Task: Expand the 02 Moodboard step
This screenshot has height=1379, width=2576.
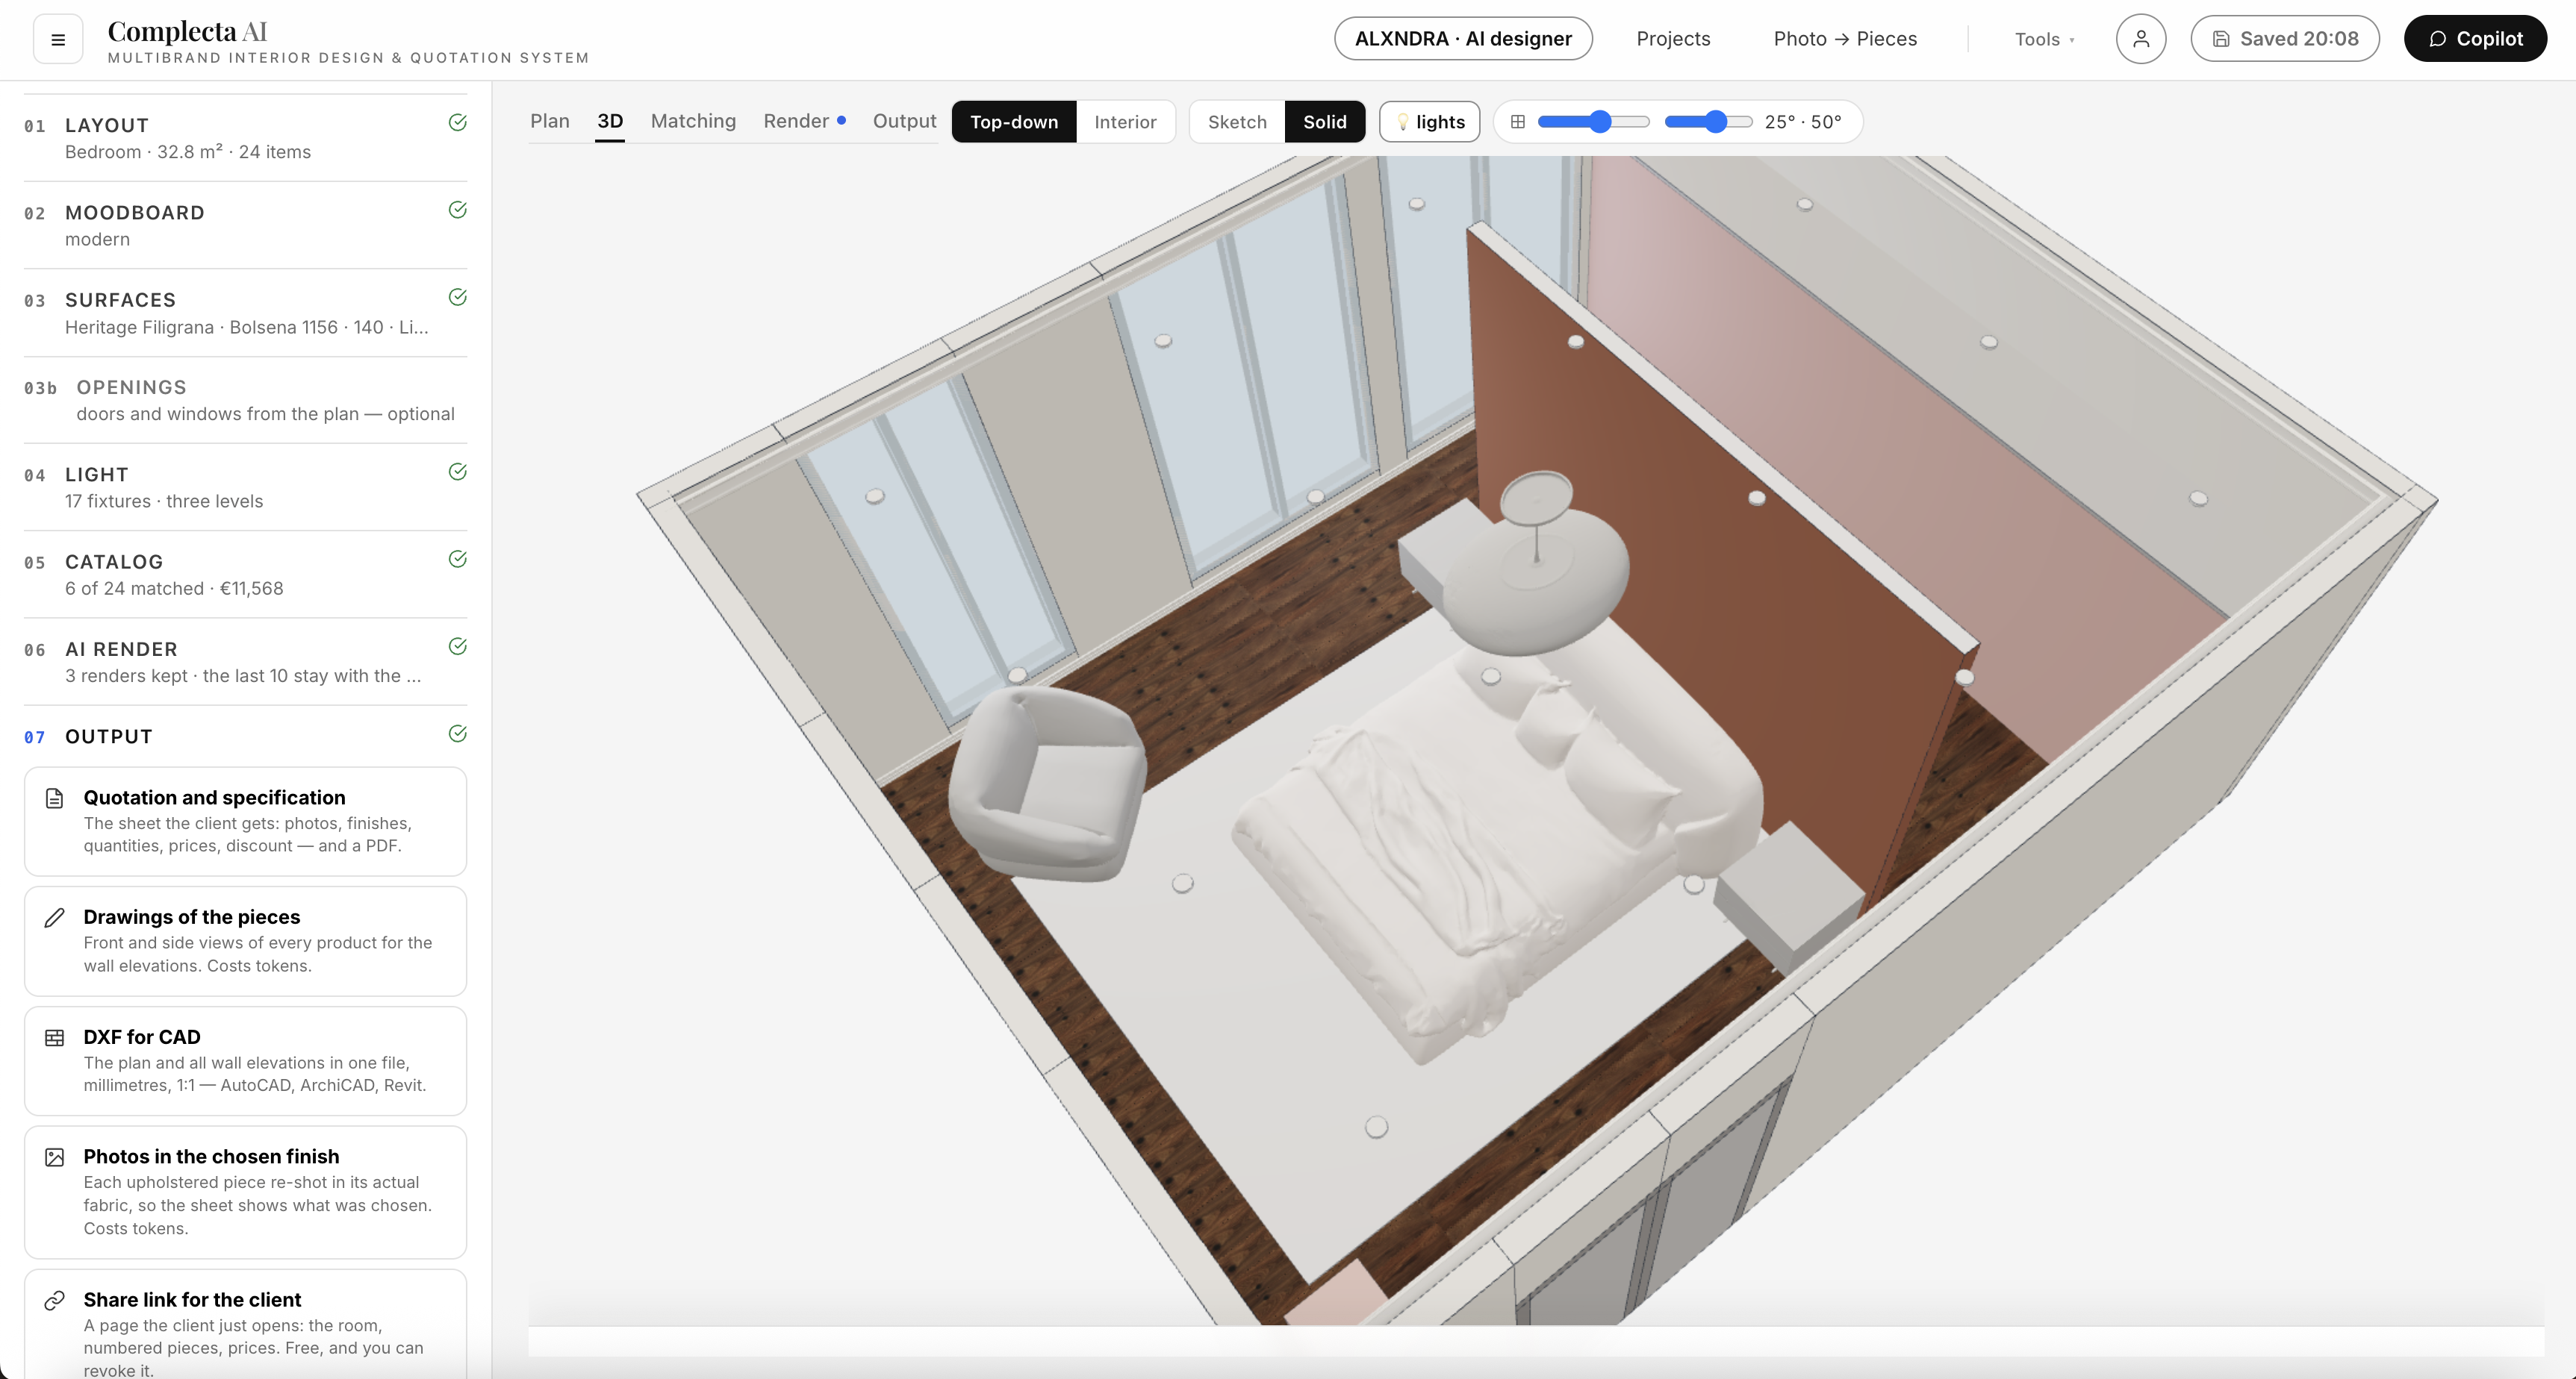Action: [245, 225]
